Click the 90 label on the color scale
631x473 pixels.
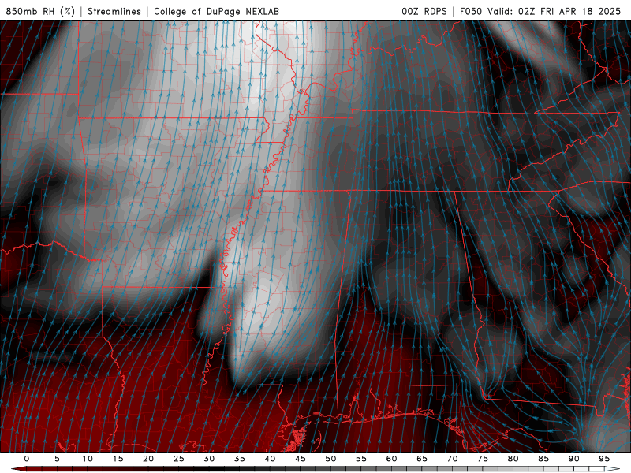574,459
